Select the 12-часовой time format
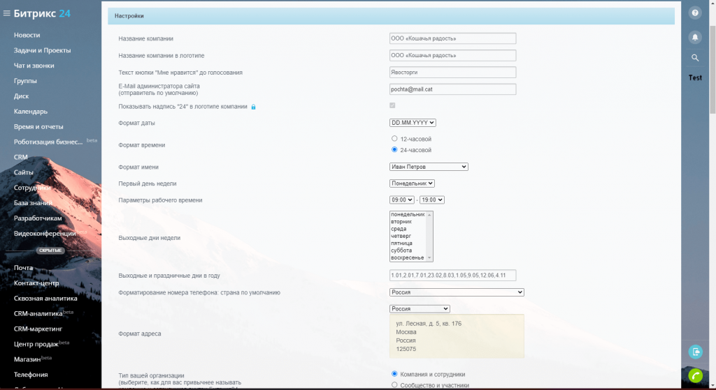This screenshot has height=390, width=716. click(394, 139)
